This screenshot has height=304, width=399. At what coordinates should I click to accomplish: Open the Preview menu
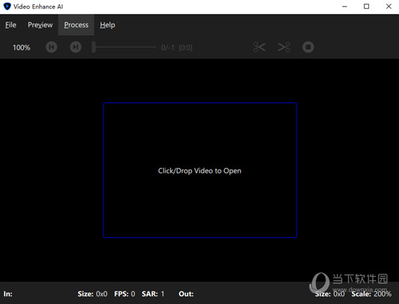(40, 25)
